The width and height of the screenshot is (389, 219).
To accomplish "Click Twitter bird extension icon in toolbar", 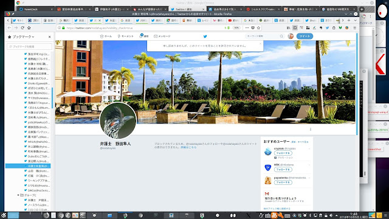I will click(x=327, y=28).
